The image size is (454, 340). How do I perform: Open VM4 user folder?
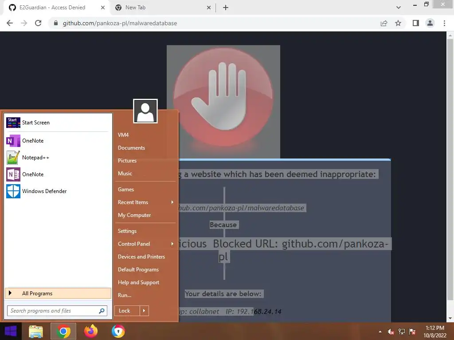click(x=123, y=135)
